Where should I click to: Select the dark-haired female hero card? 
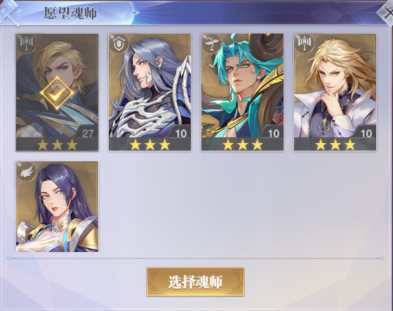57,207
